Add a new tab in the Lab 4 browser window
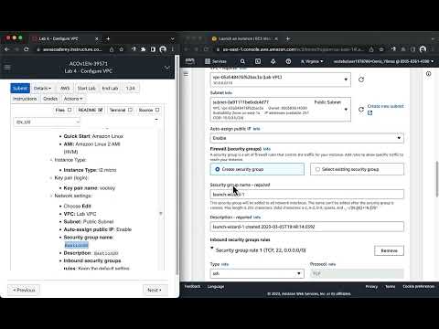The width and height of the screenshot is (439, 329). 108,38
